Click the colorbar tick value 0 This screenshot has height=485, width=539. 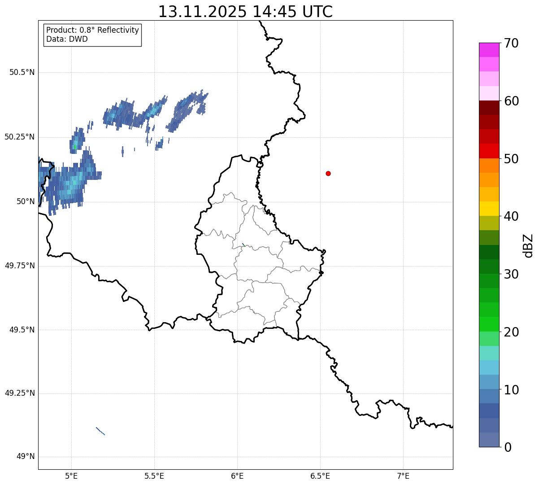point(508,447)
